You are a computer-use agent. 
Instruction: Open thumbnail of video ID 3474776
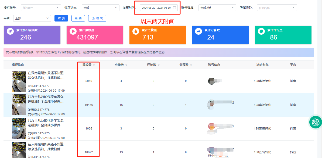pos(19,105)
